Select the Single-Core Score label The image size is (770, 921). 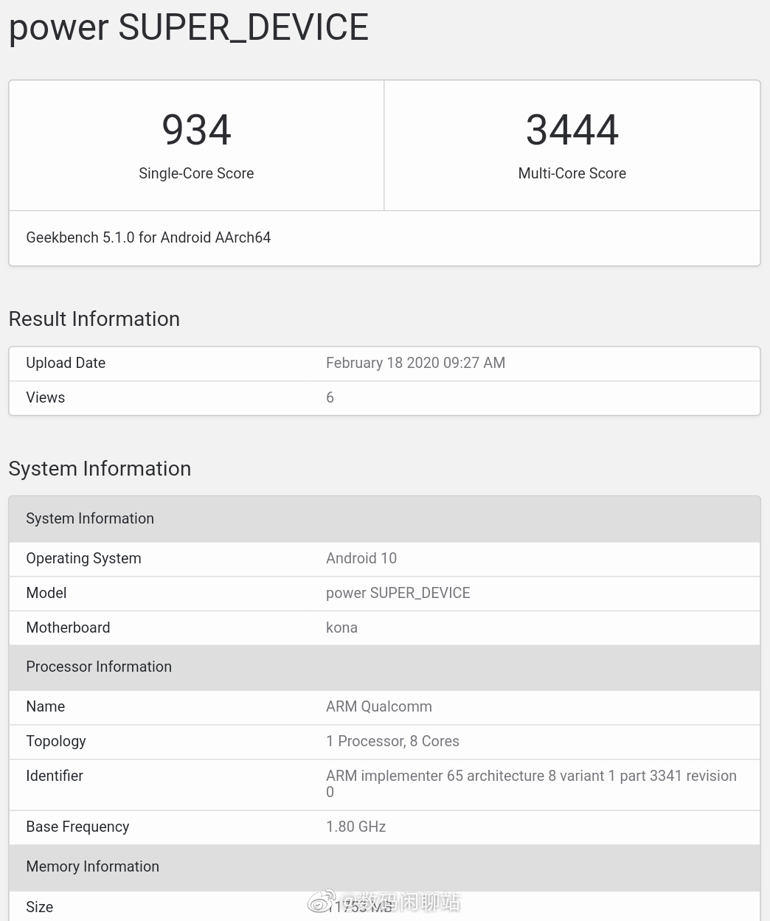pos(196,173)
